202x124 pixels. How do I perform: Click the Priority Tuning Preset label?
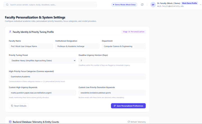(x=18, y=55)
